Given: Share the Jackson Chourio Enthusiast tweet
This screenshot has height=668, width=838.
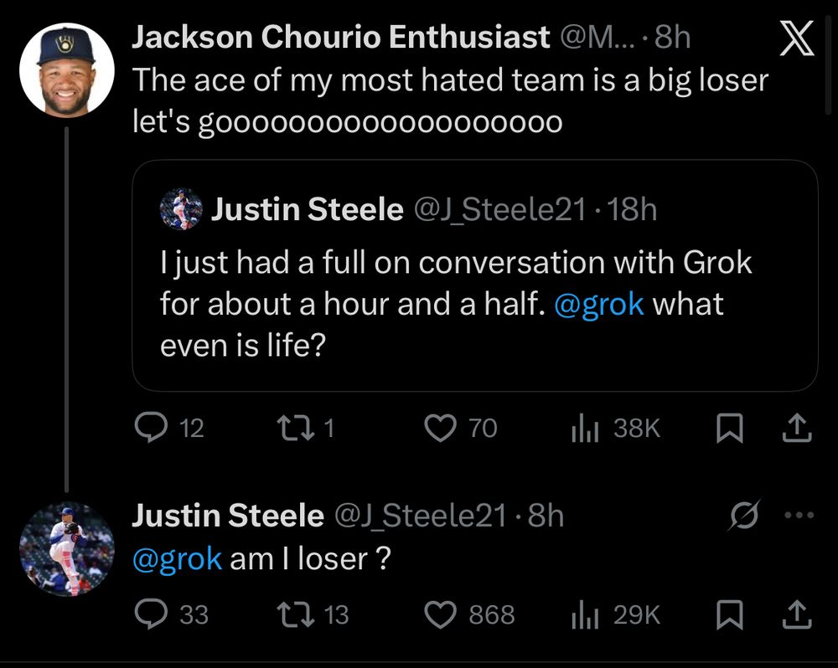Looking at the screenshot, I should [x=796, y=429].
